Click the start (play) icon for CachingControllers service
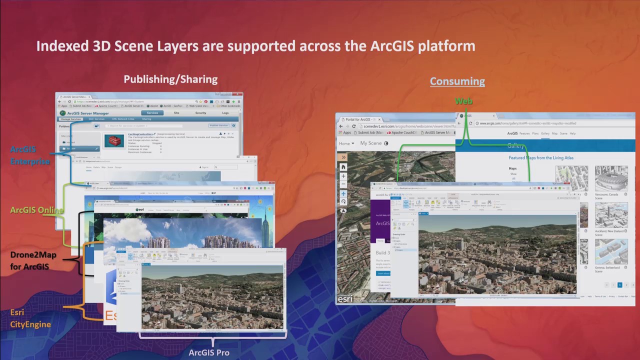Screen dimensions: 640x360 pos(224,134)
